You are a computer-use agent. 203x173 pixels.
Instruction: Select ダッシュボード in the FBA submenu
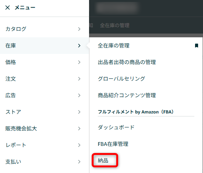tap(116, 127)
